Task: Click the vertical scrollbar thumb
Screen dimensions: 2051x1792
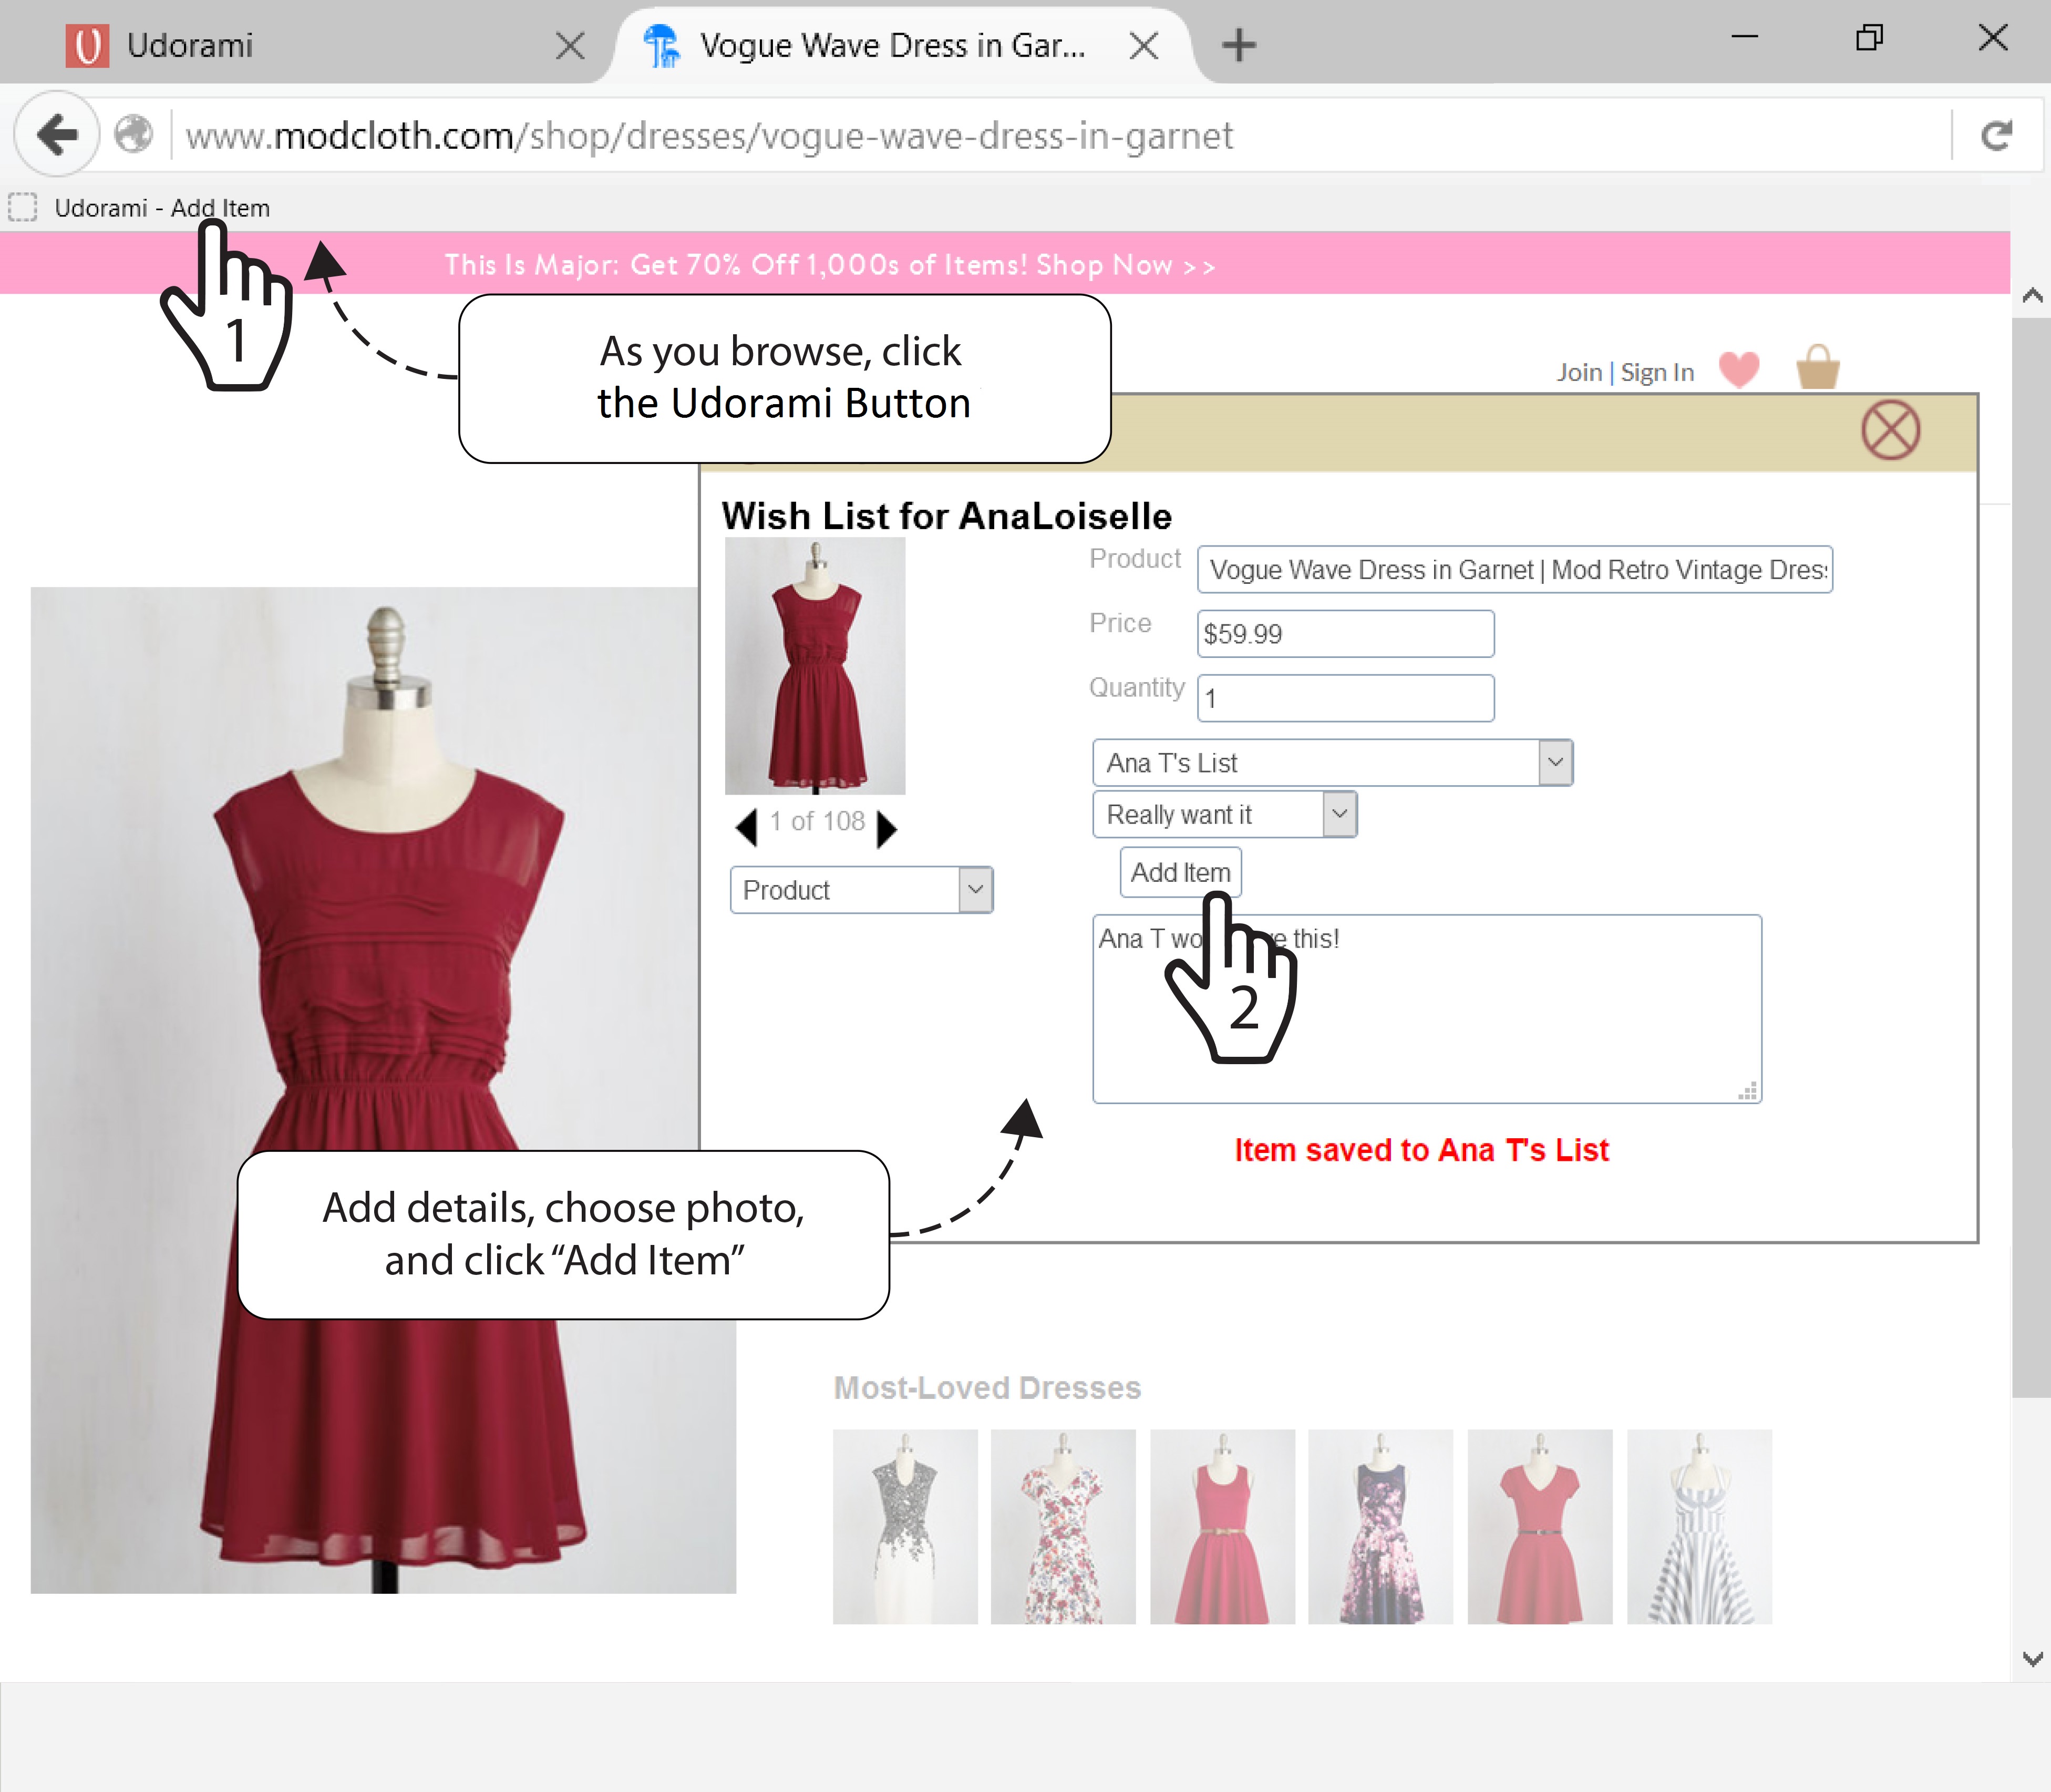Action: coord(2032,857)
